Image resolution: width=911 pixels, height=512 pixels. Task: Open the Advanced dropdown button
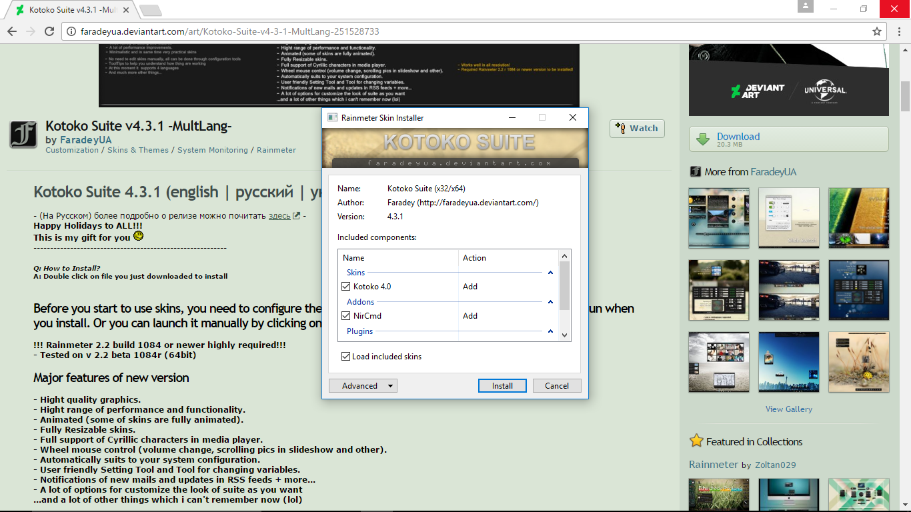[363, 385]
